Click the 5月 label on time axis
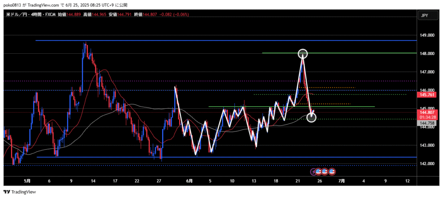Screen dimensions: 443x198 click(x=27, y=180)
